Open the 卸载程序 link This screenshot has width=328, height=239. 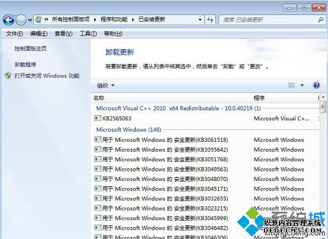pyautogui.click(x=26, y=65)
